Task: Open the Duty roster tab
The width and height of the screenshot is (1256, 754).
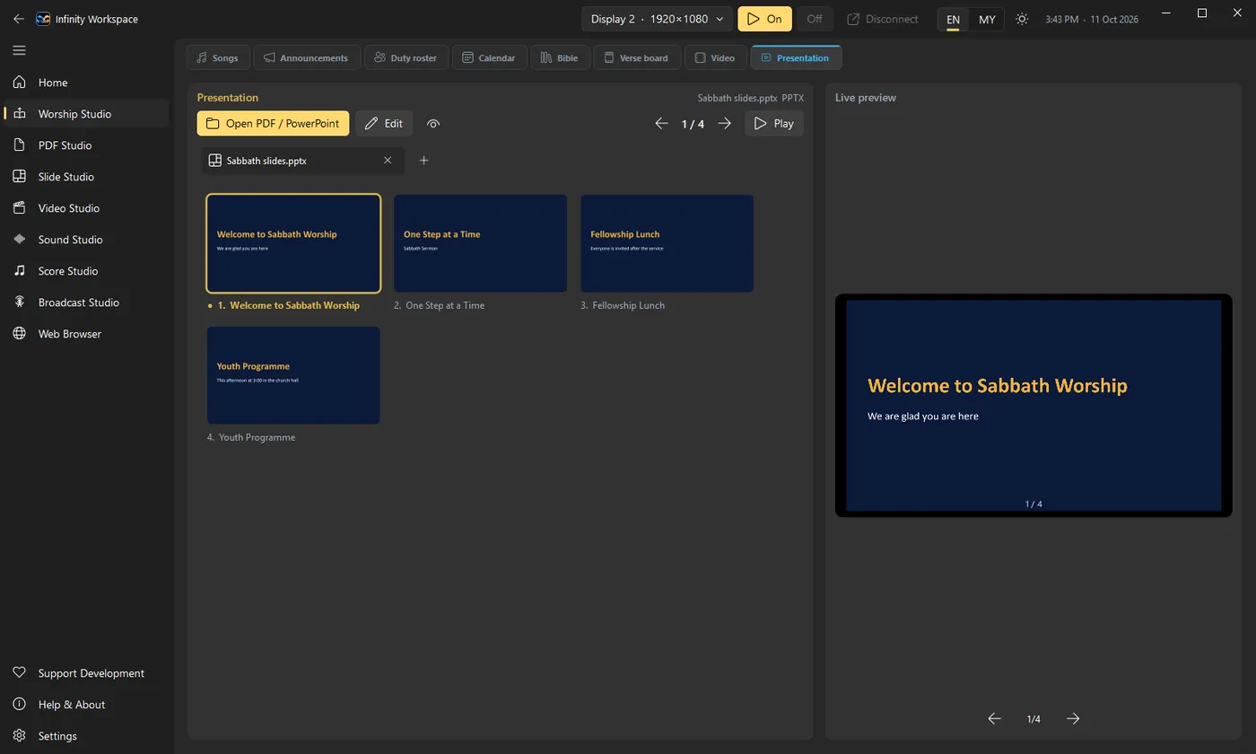Action: pos(406,57)
